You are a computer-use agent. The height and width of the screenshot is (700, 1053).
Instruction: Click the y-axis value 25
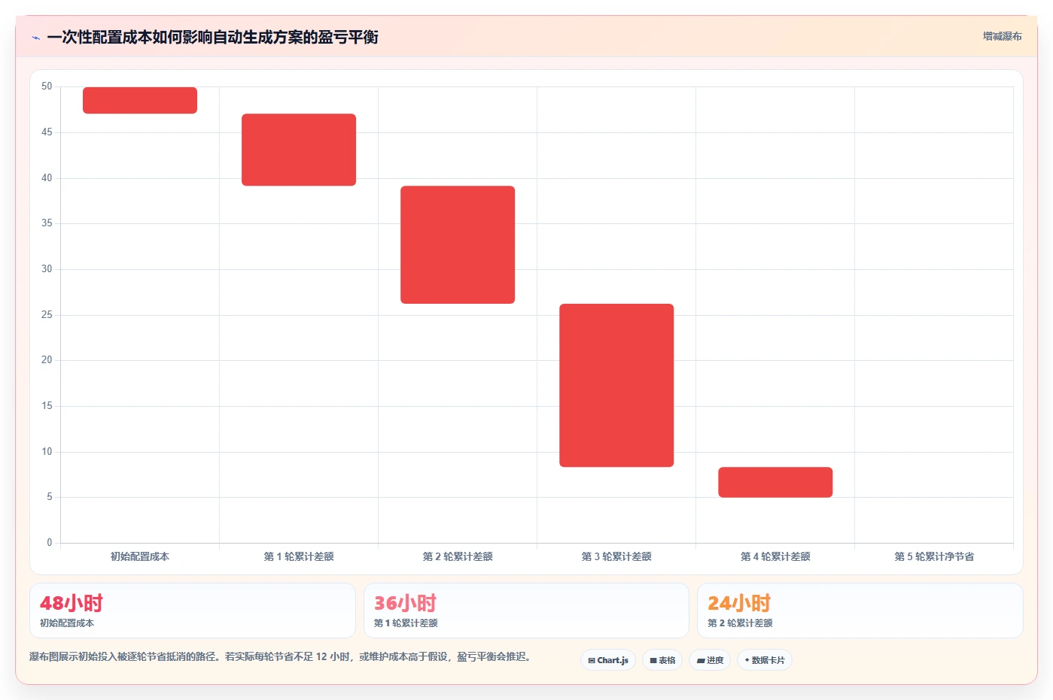tap(47, 314)
